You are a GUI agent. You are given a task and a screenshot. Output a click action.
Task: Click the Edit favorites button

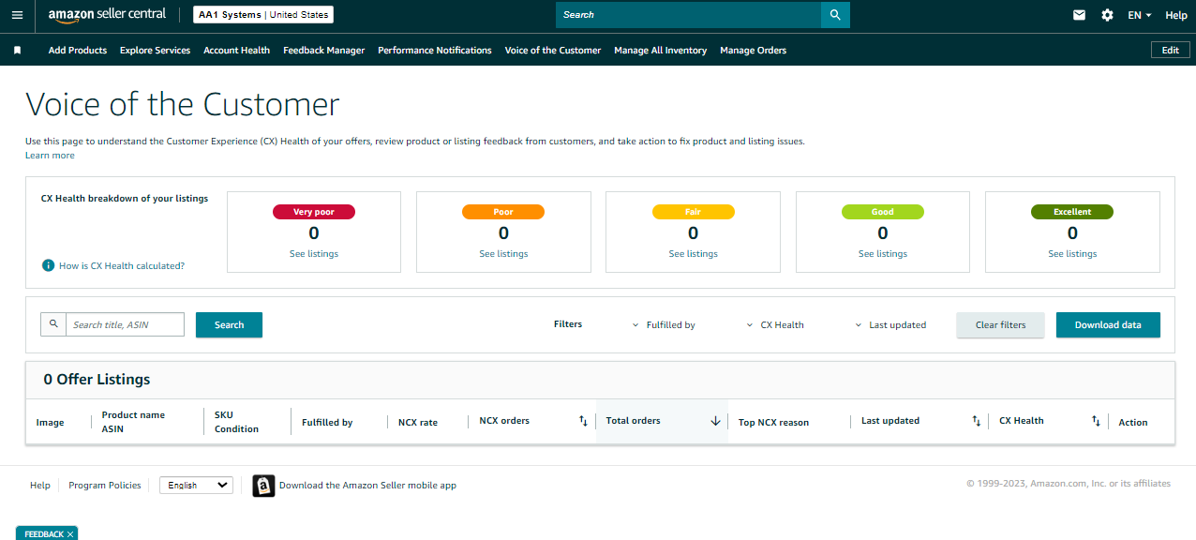coord(1171,51)
